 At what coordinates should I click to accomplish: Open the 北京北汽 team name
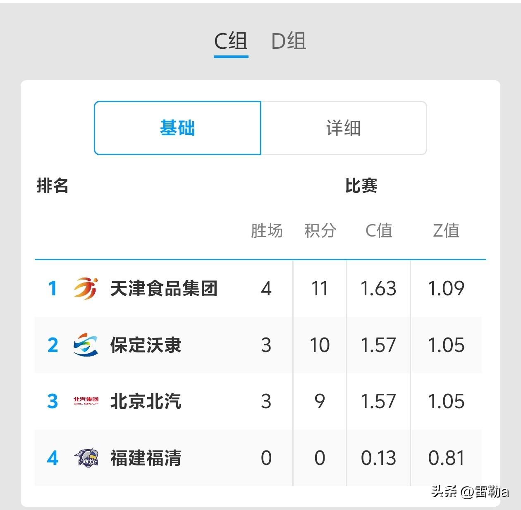coord(146,401)
